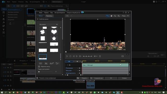167x94 pixels.
Task: Click the library search magnifier in main window
Action: click(x=67, y=6)
